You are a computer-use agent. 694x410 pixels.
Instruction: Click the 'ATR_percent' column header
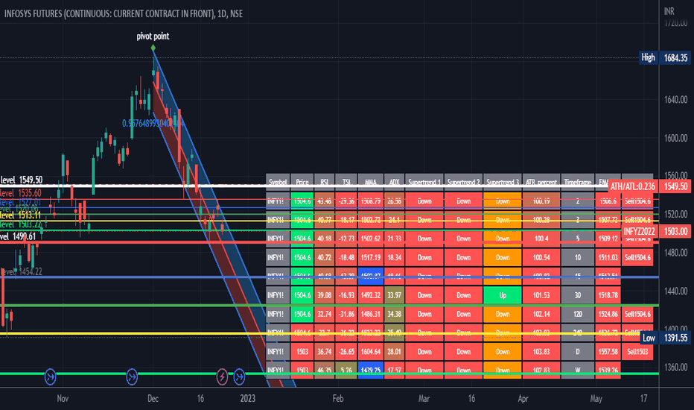pyautogui.click(x=541, y=182)
